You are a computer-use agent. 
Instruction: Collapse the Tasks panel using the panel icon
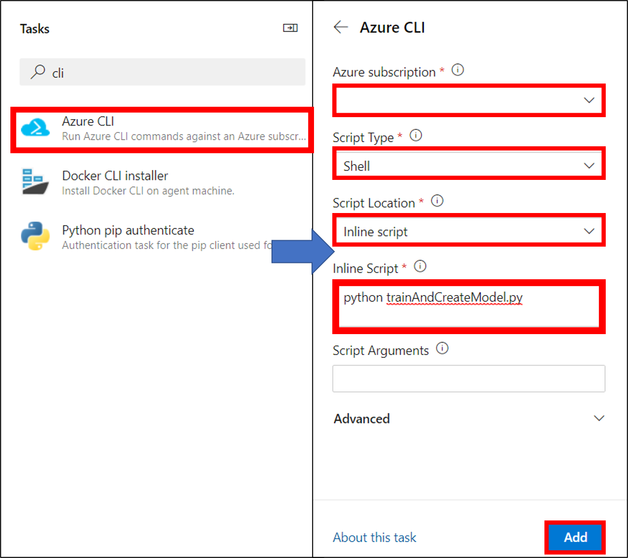click(290, 28)
